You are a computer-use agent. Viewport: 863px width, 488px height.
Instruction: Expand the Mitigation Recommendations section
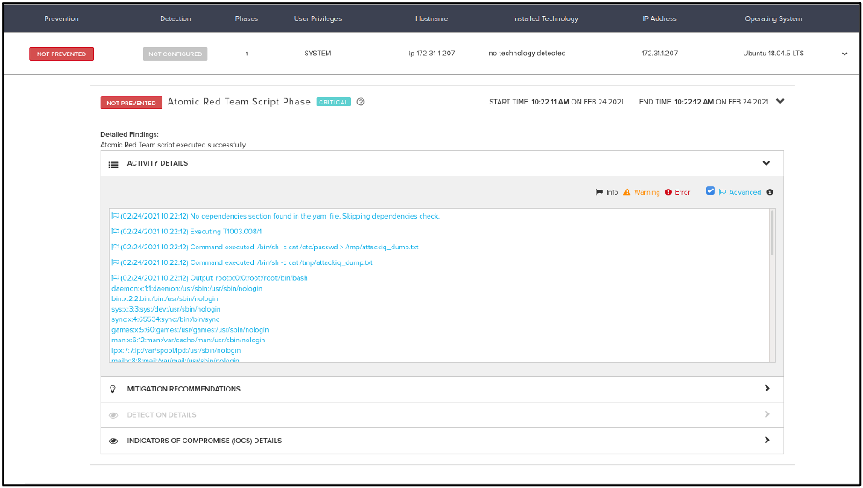[766, 389]
